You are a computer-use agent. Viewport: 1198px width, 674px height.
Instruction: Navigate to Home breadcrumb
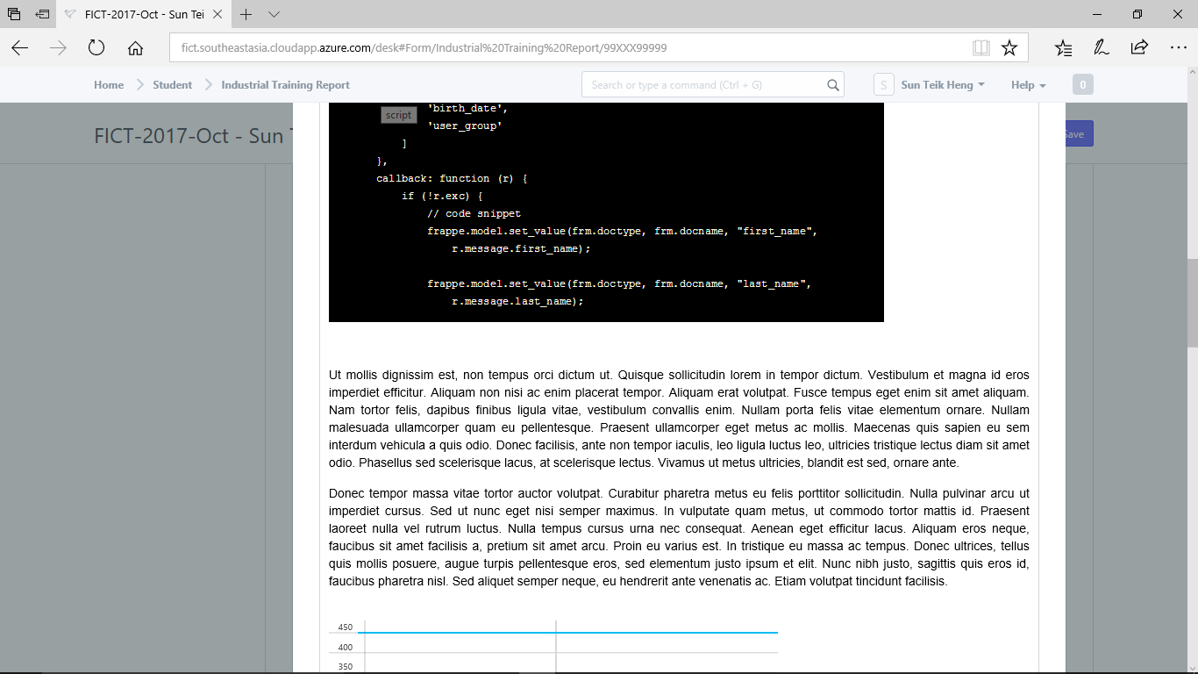click(109, 85)
